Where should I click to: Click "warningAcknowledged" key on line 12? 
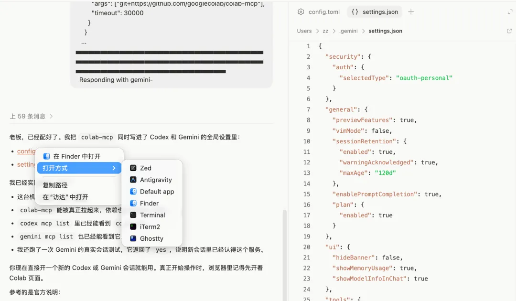[x=376, y=162]
